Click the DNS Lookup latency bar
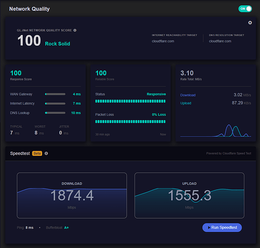Viewport: 260px width, 248px height. tap(55, 113)
